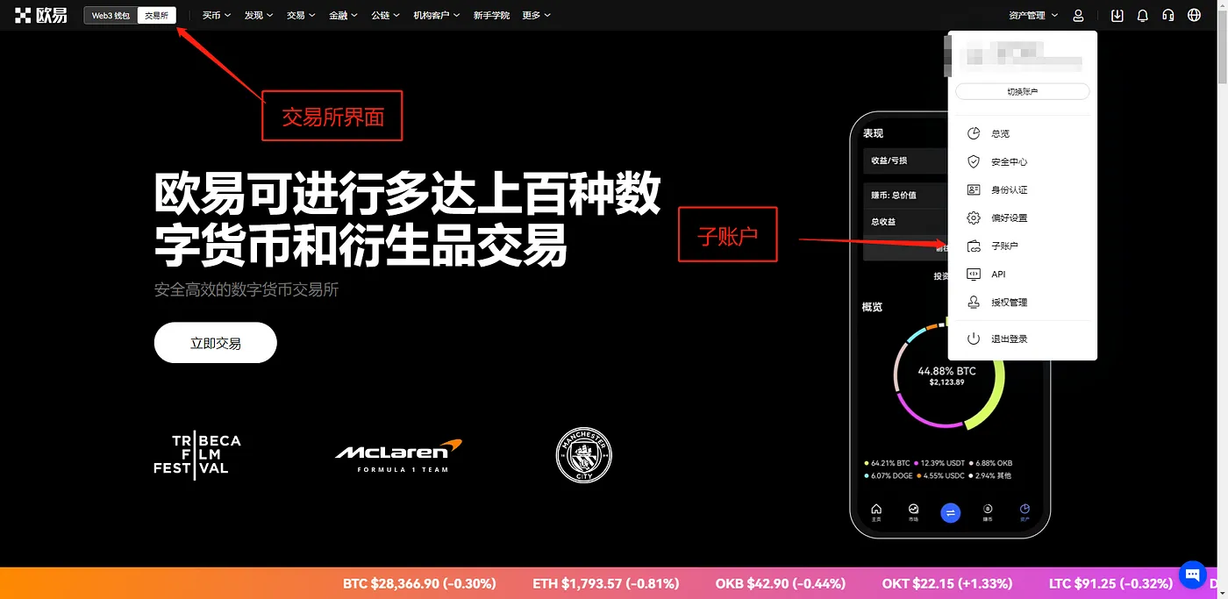
Task: Click the user profile icon
Action: tap(1078, 15)
